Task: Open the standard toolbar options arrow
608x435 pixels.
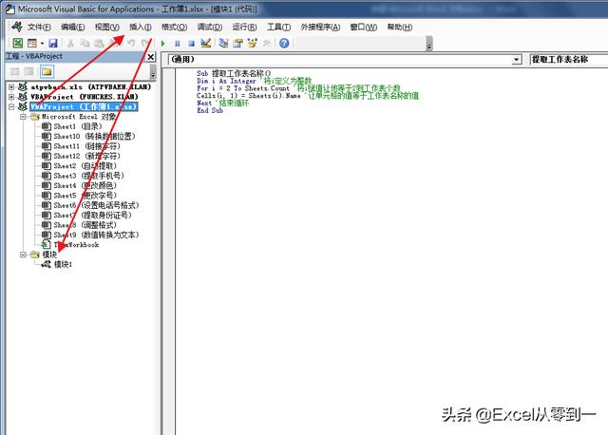Action: point(428,44)
